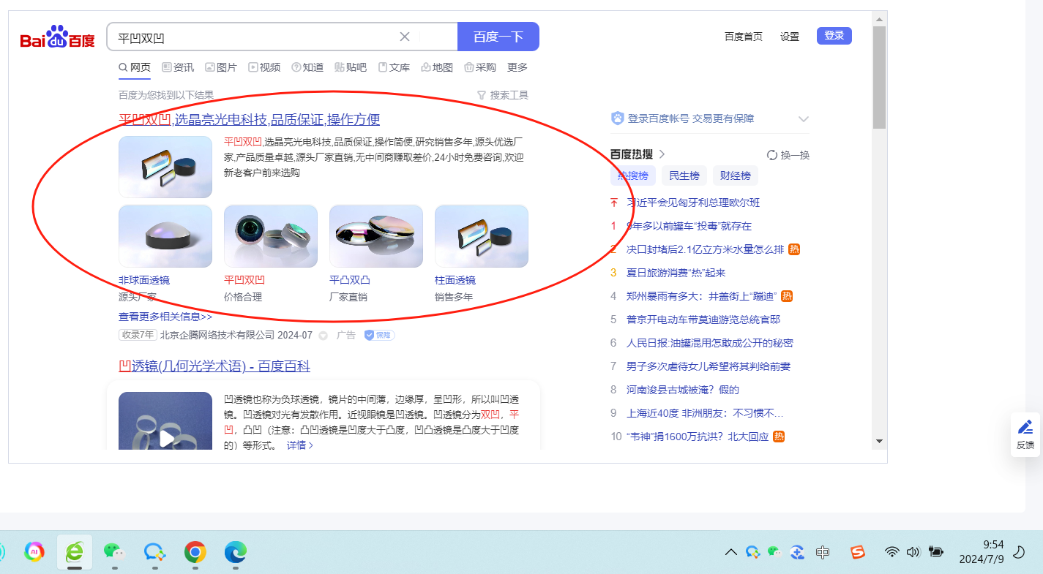
Task: Click the moon notification icon beside the clock
Action: tap(1018, 552)
